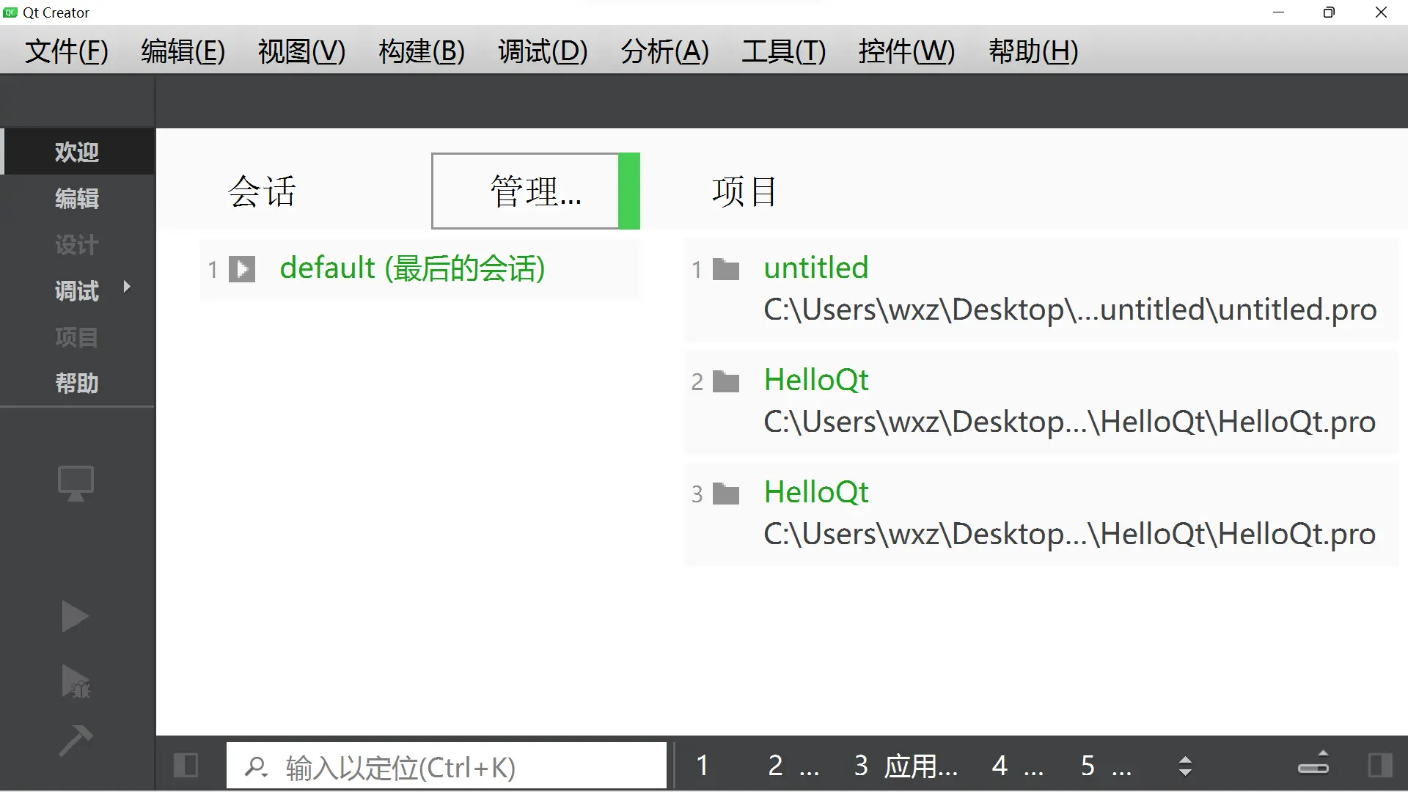Close the Qt Creator window
1408x792 pixels.
[1381, 12]
